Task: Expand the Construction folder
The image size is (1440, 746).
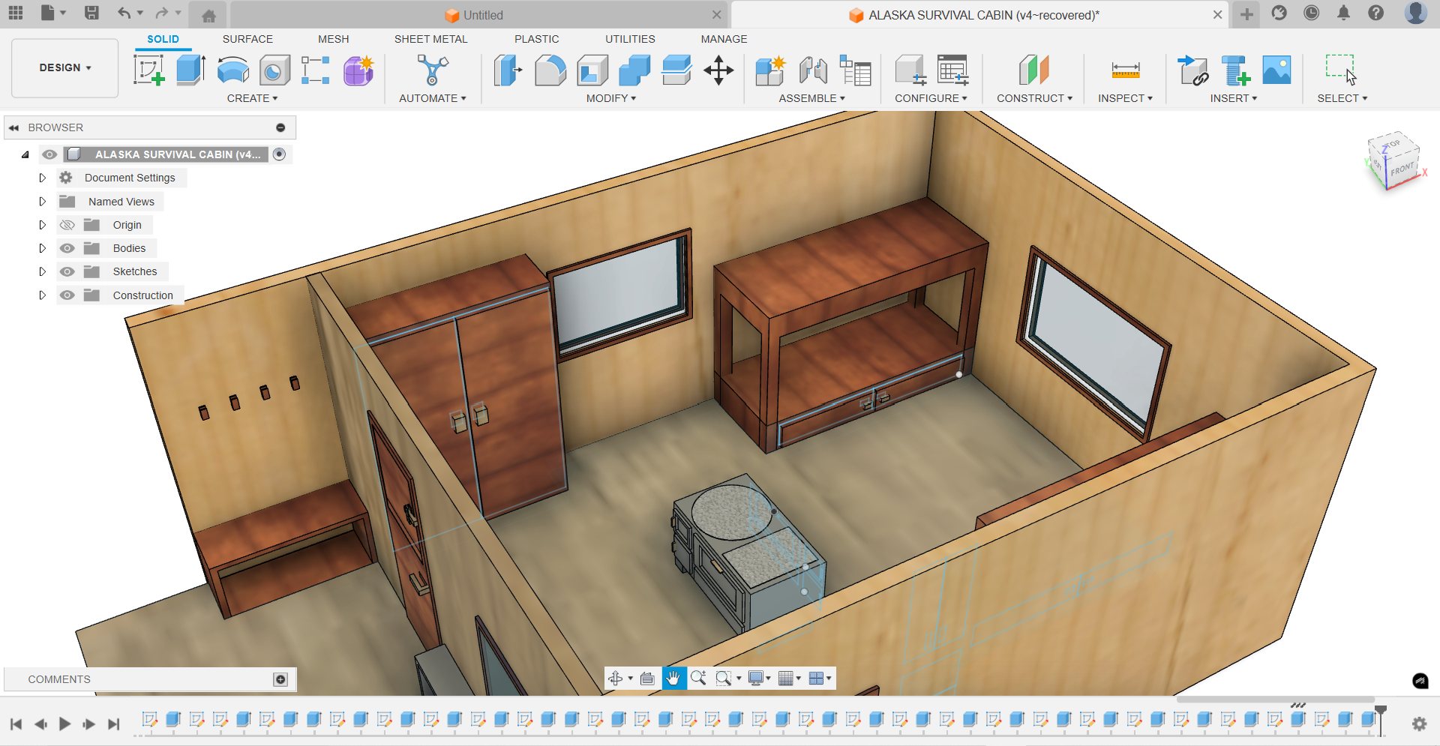Action: (43, 295)
